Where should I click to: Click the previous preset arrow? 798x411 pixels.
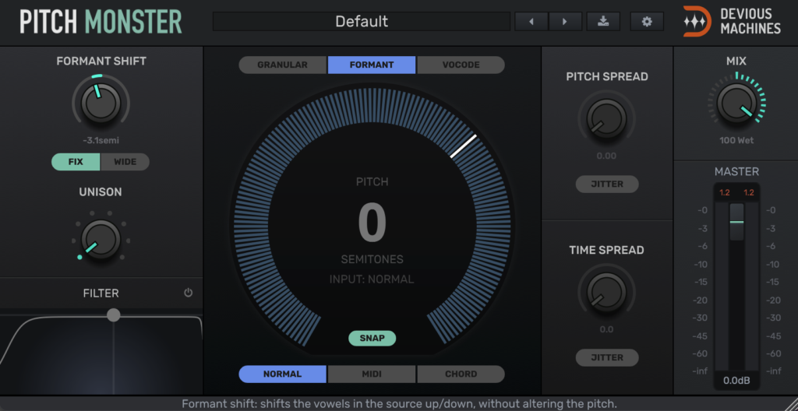click(x=531, y=22)
